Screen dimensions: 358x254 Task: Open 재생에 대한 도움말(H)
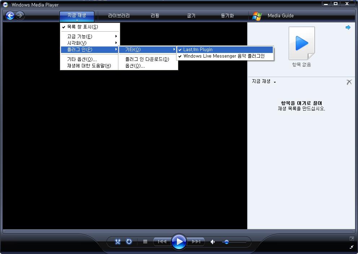click(90, 66)
